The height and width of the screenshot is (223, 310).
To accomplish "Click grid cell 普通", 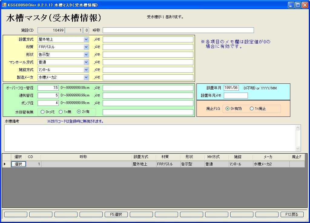I will [x=216, y=164].
